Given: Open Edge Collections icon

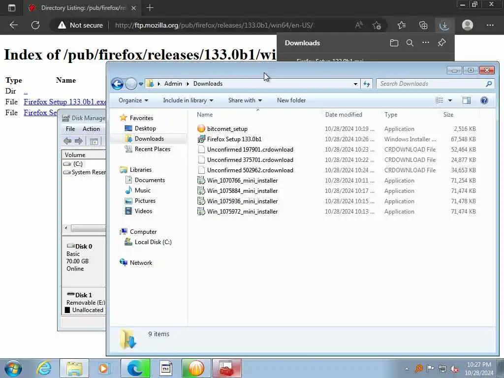Looking at the screenshot, I should (x=423, y=25).
